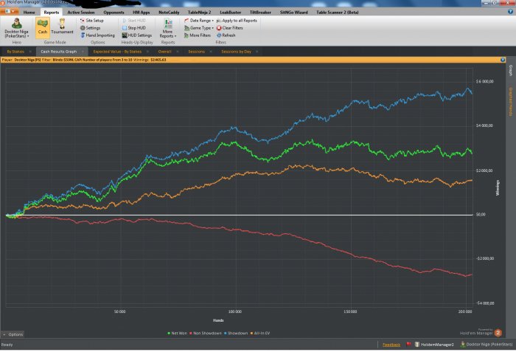Switch to Sessions report tab
This screenshot has height=352, width=516.
pyautogui.click(x=197, y=52)
